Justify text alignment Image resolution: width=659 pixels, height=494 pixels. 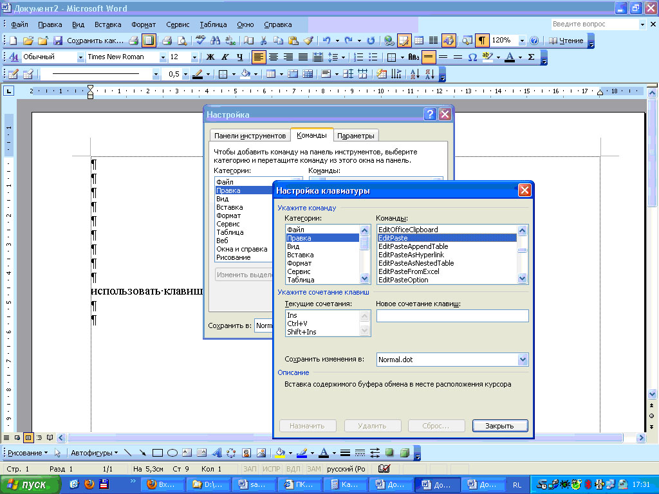click(302, 57)
